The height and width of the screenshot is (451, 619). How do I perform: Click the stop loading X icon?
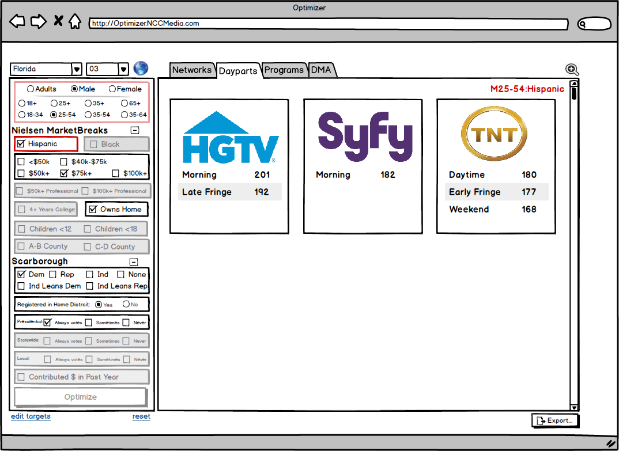point(58,22)
